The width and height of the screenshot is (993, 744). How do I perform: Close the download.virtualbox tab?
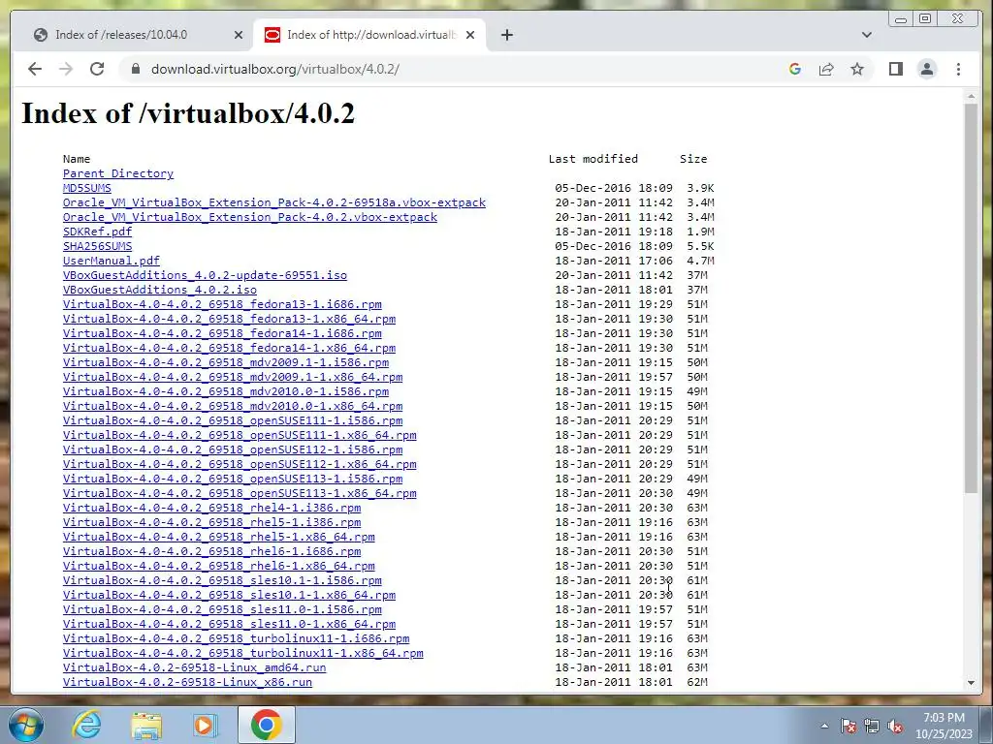470,35
